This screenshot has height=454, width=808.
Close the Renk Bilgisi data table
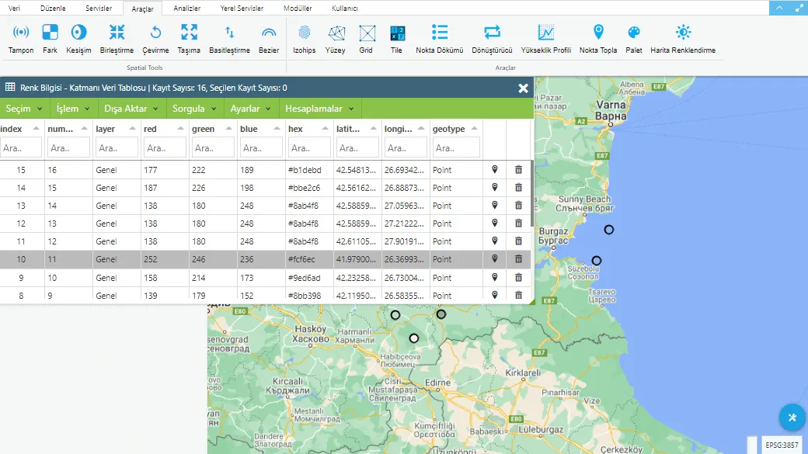pyautogui.click(x=523, y=88)
